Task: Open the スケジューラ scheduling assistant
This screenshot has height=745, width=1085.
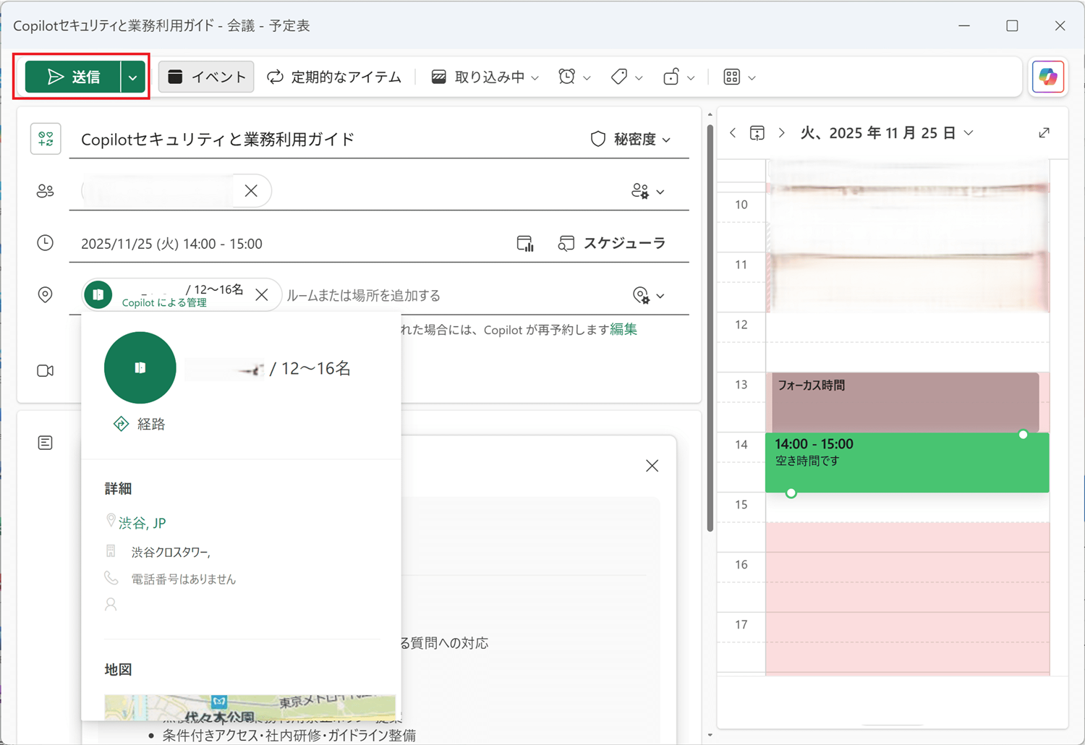Action: click(x=612, y=243)
